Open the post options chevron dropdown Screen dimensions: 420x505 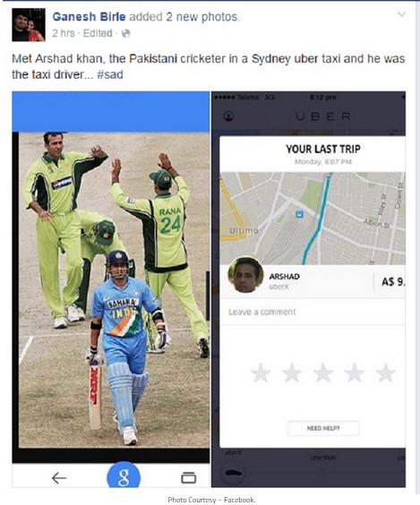(401, 14)
